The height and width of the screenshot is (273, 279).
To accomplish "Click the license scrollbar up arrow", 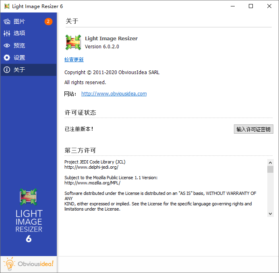I will pos(271,162).
